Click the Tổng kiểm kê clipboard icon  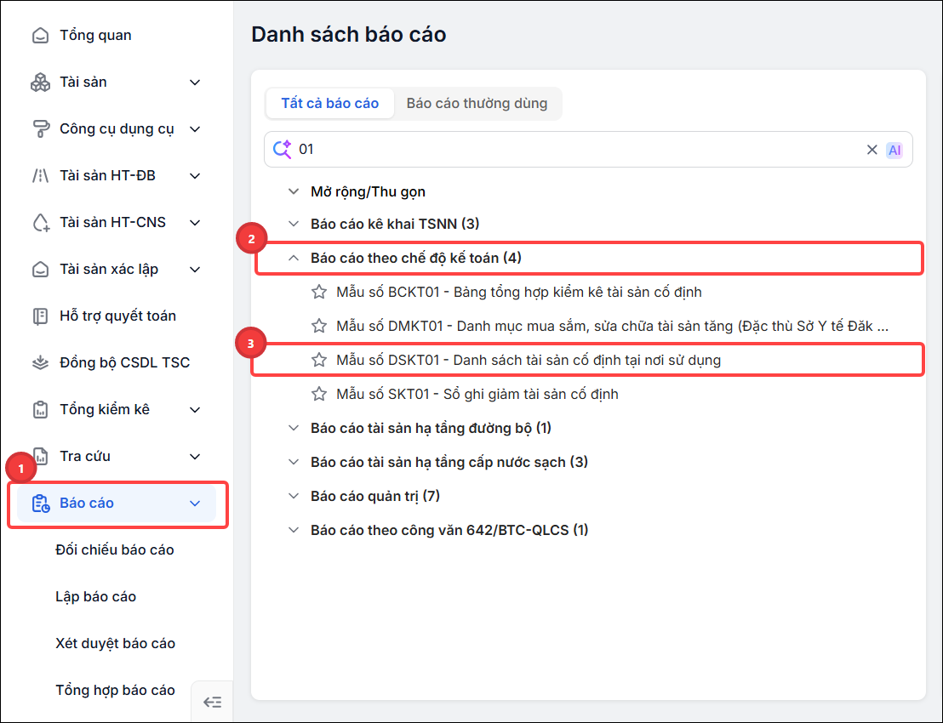coord(40,410)
